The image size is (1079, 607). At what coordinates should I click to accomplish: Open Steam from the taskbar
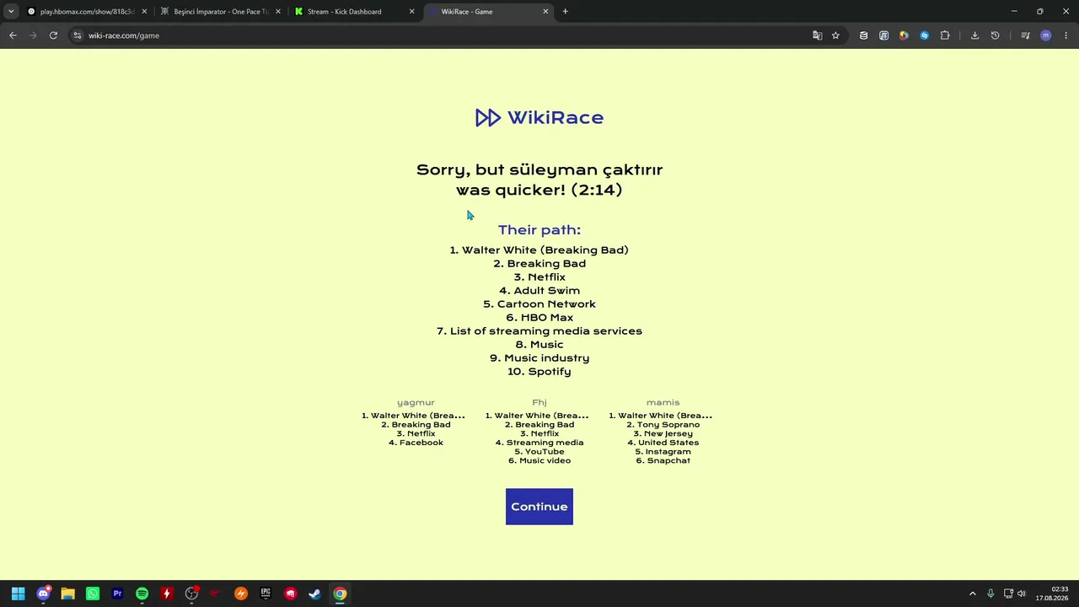pos(314,594)
